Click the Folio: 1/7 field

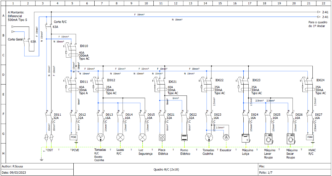266,173
